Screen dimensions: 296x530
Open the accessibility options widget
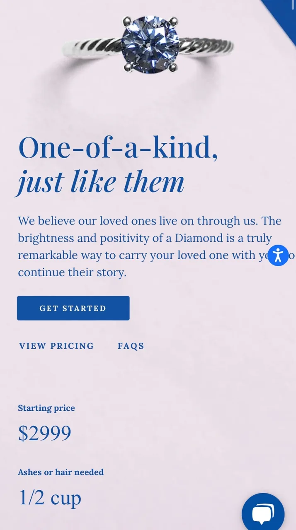[278, 255]
